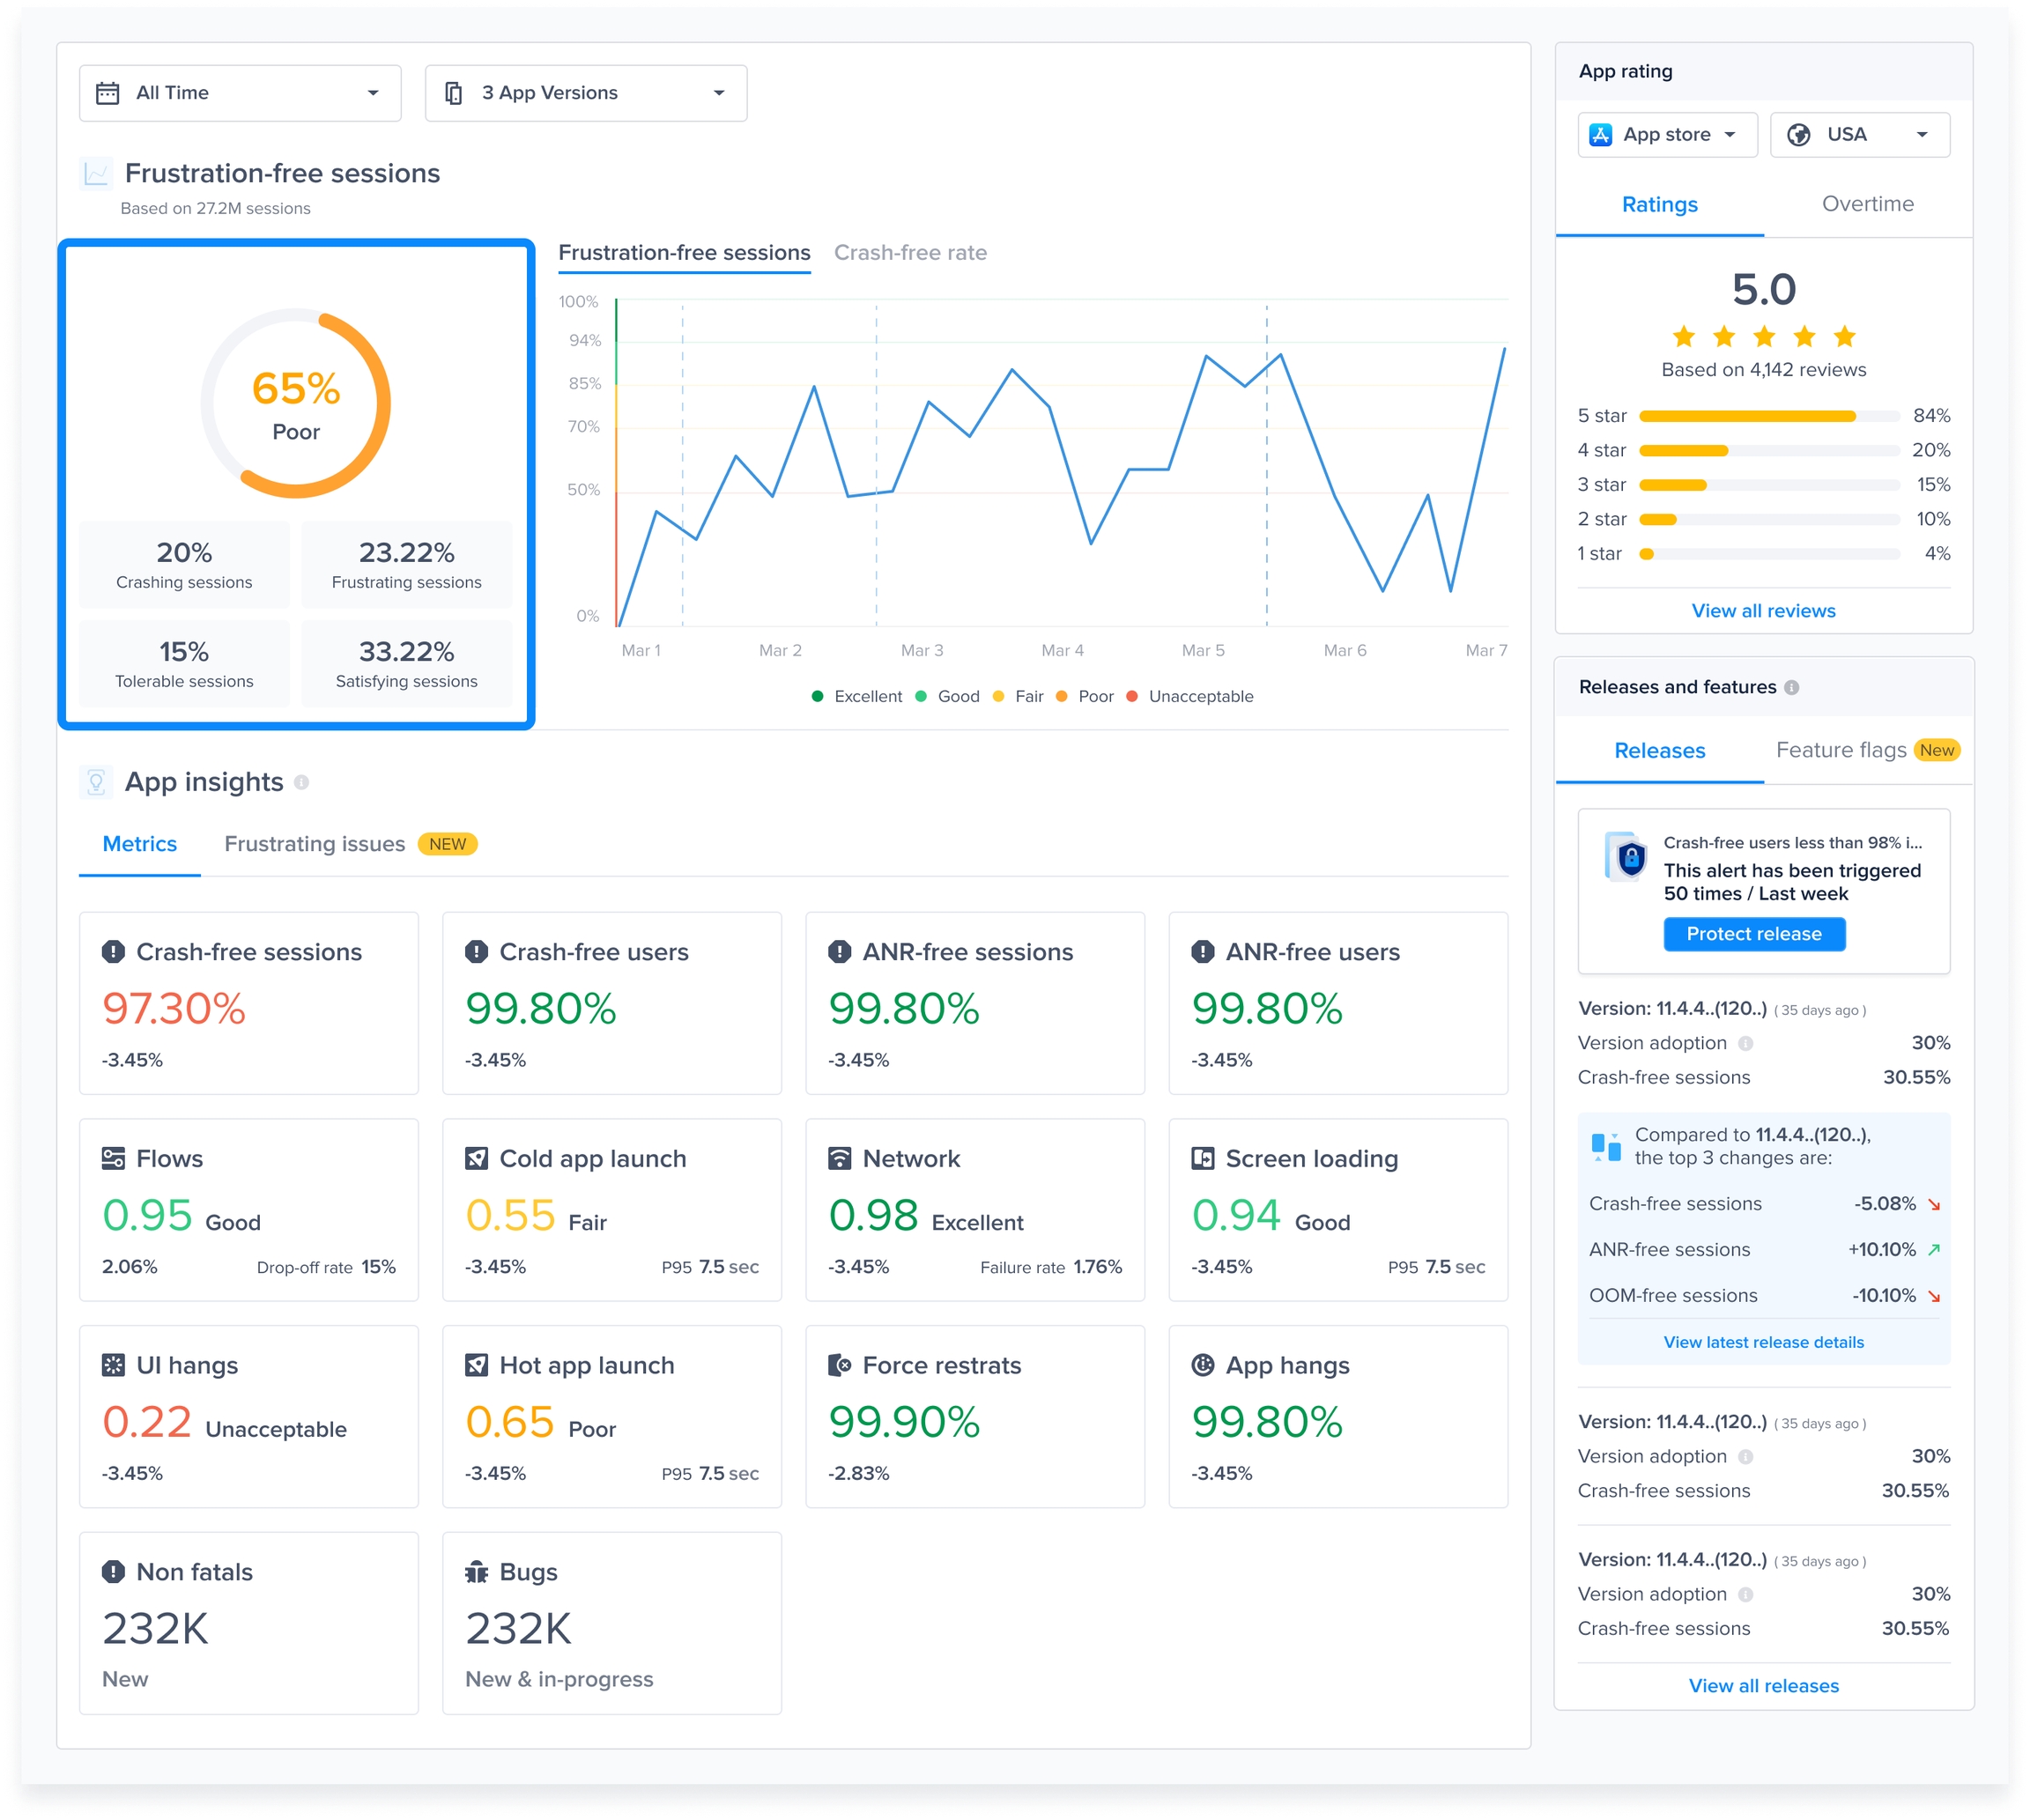The width and height of the screenshot is (2030, 1820).
Task: Open the View all reviews link
Action: point(1763,611)
